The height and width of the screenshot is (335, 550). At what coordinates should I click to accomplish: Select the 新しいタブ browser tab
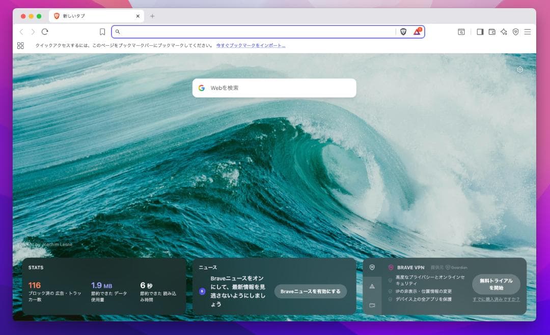point(94,16)
